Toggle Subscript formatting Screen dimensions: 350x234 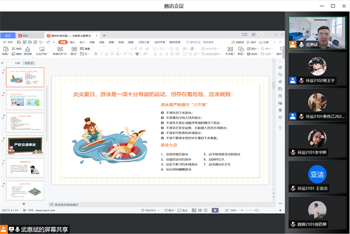(130, 54)
